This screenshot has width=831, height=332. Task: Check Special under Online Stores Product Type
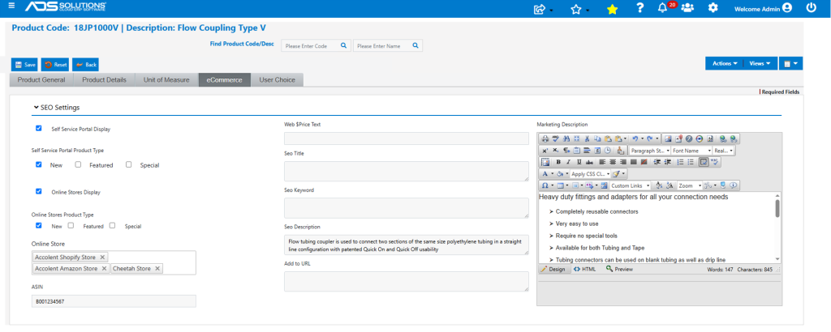coord(112,225)
